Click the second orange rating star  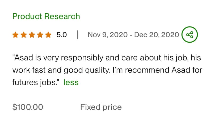coord(24,35)
